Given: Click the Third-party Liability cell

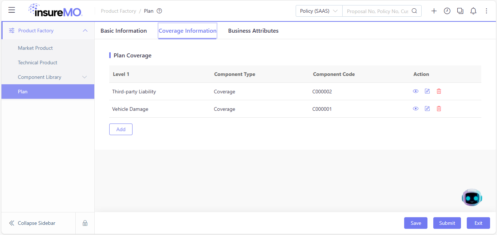Looking at the screenshot, I should point(134,92).
